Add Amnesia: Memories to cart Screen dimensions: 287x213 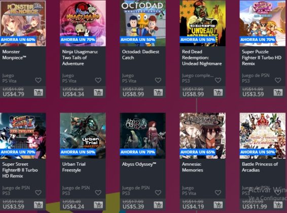point(218,205)
